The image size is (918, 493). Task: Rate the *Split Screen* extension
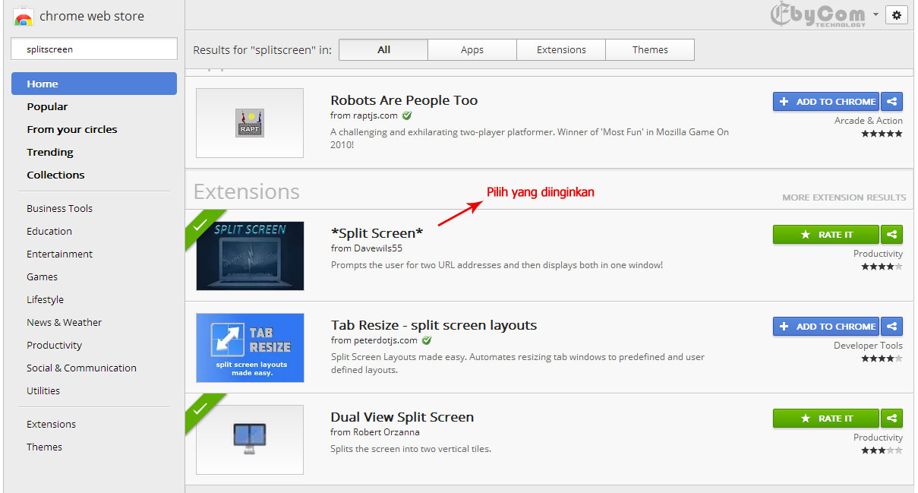pyautogui.click(x=825, y=235)
